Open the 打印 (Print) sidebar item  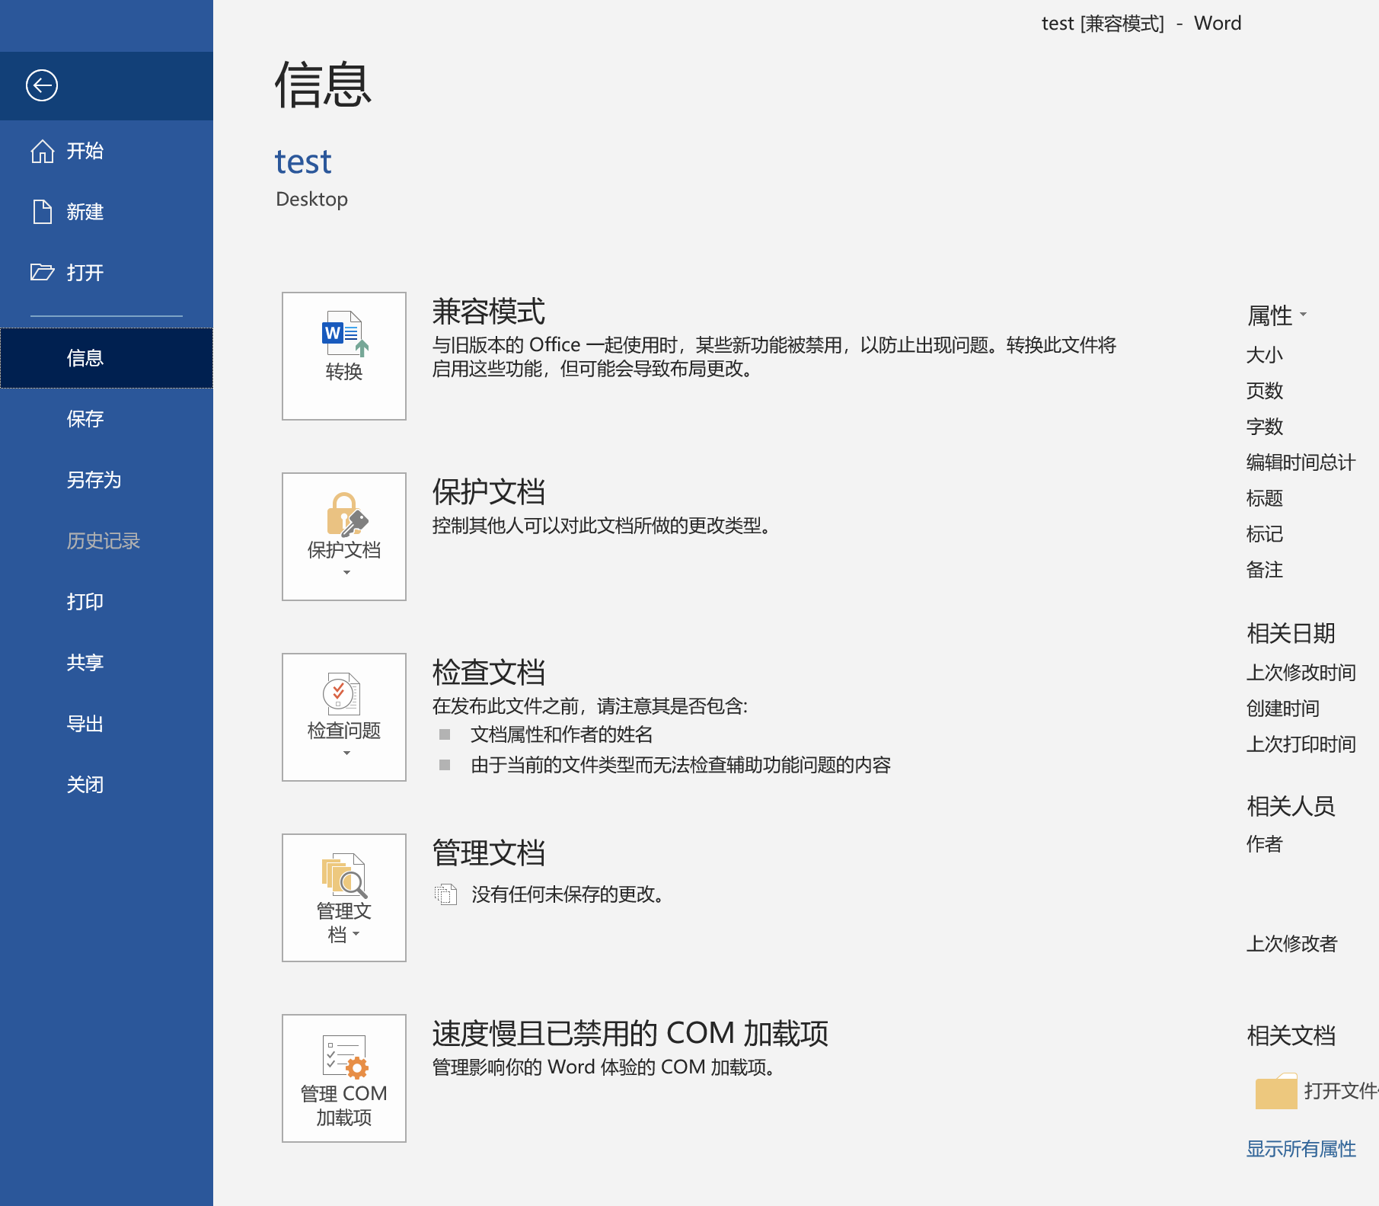click(x=85, y=602)
